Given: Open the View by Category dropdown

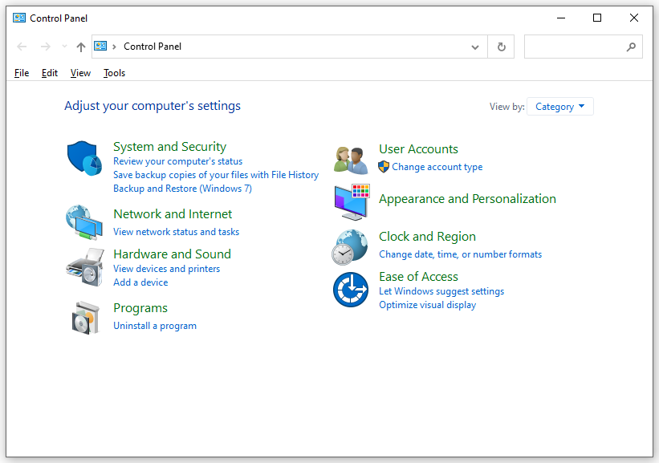Looking at the screenshot, I should point(559,106).
